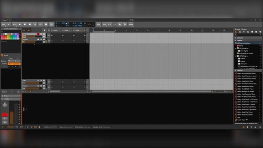The width and height of the screenshot is (263, 148).
Task: Clear the browser search field
Action: point(260,35)
